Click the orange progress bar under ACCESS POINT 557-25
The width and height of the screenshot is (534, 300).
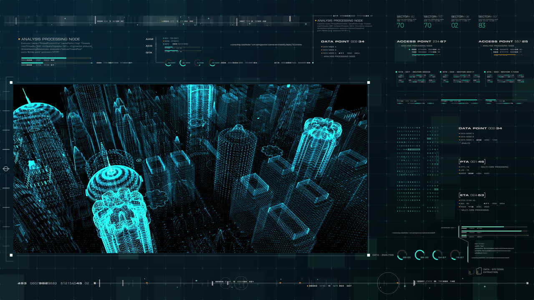coord(504,55)
